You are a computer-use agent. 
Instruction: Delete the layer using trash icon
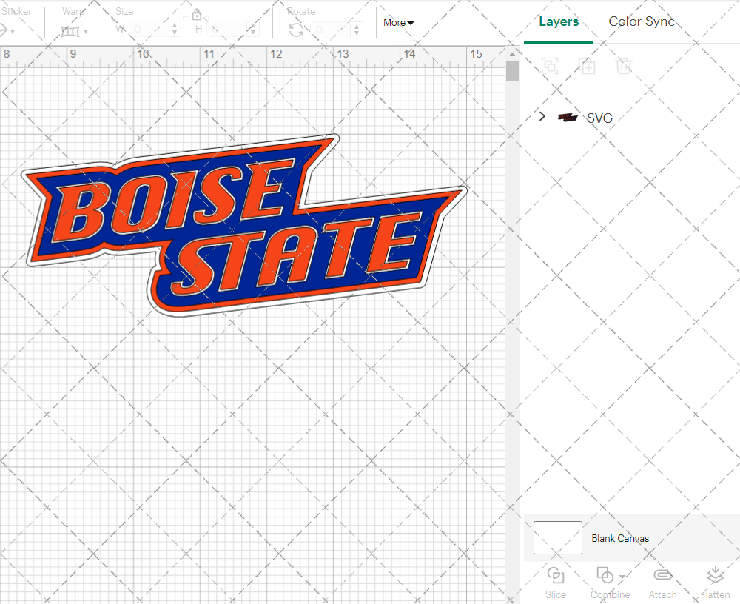(624, 66)
